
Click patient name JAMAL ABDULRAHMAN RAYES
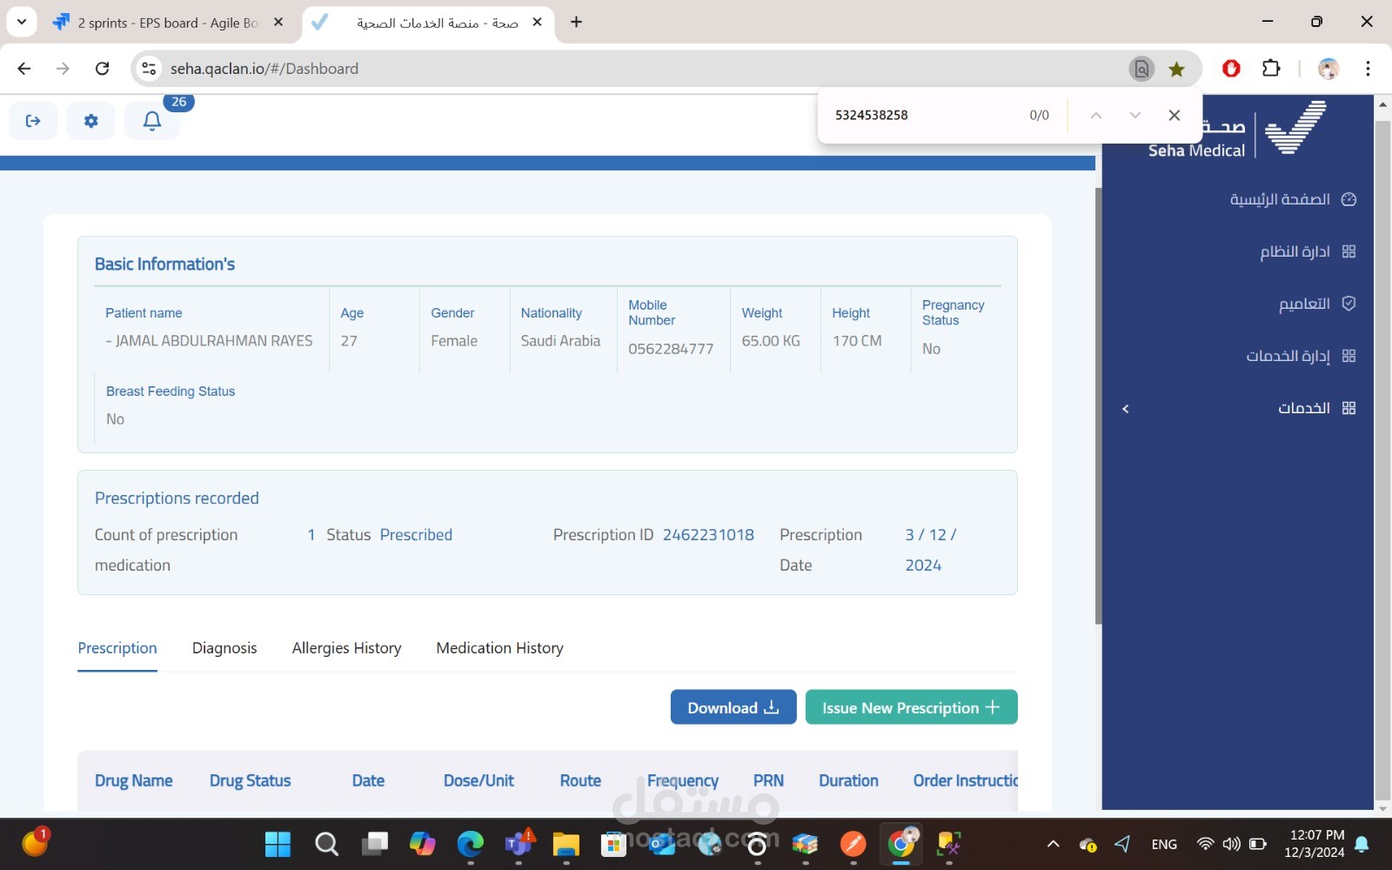click(213, 341)
